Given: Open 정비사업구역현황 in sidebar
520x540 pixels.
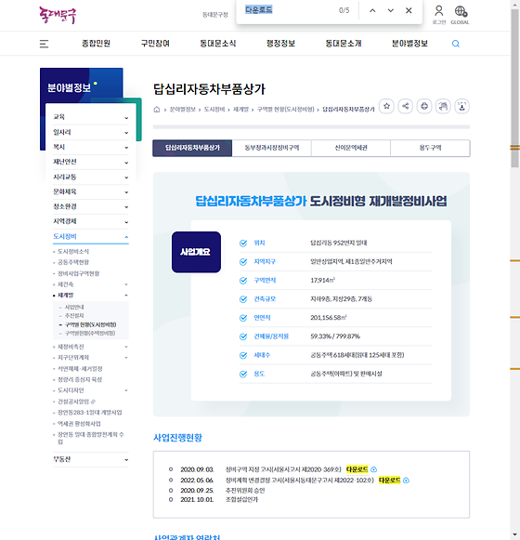Looking at the screenshot, I should tap(79, 273).
